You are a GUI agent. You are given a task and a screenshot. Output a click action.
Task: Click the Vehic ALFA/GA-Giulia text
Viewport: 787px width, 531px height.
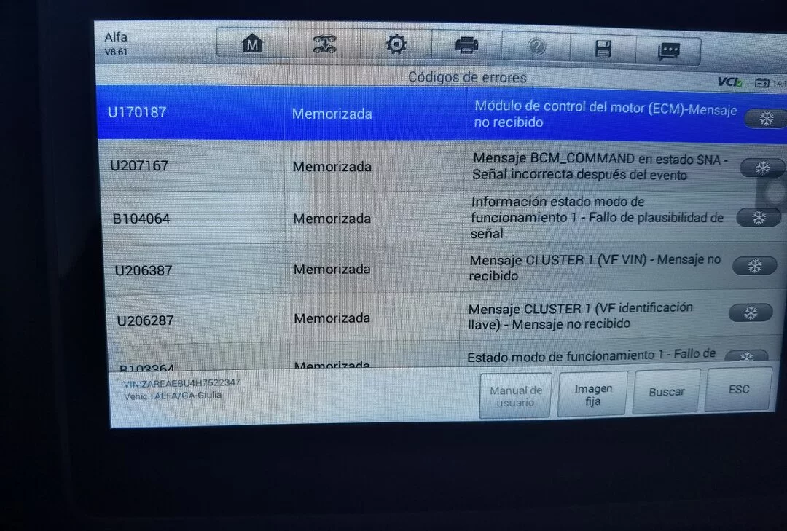(x=173, y=396)
